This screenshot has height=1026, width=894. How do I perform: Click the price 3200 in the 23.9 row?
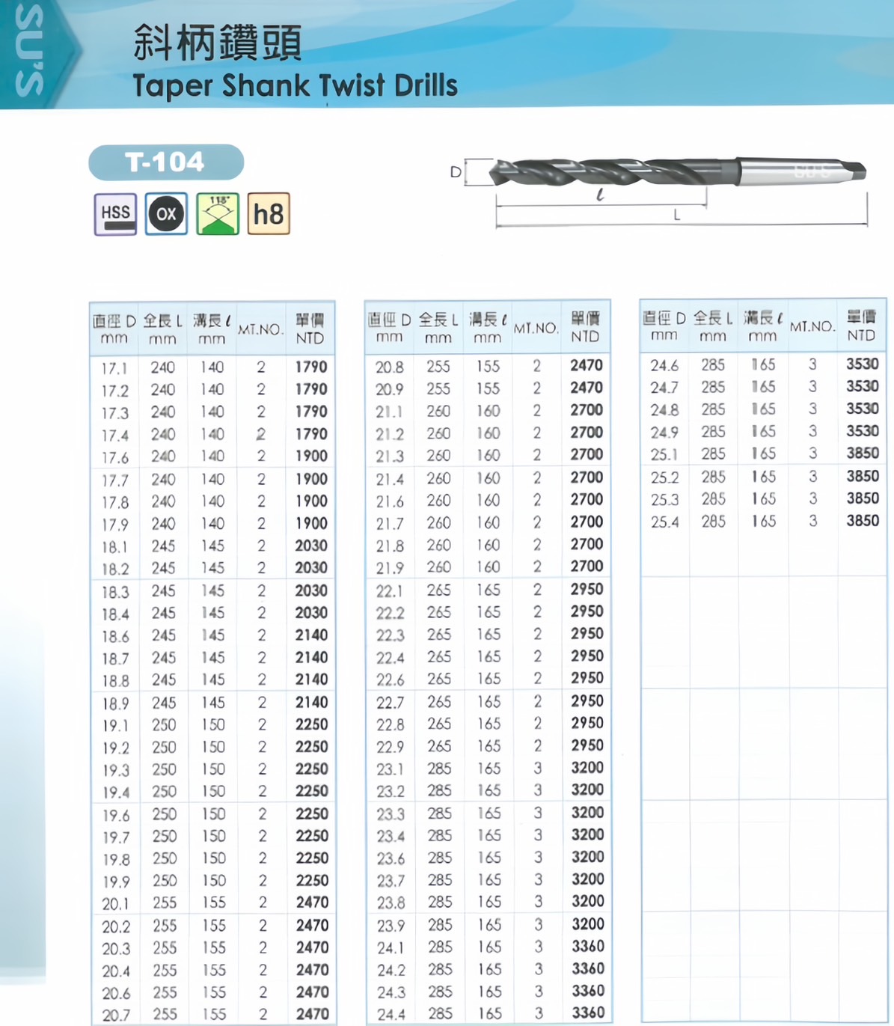tap(587, 923)
